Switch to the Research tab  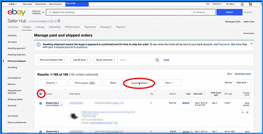pyautogui.click(x=106, y=27)
